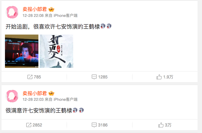202x133 pixels.
Task: Open the first post's pink avatar
Action: [x=12, y=12]
